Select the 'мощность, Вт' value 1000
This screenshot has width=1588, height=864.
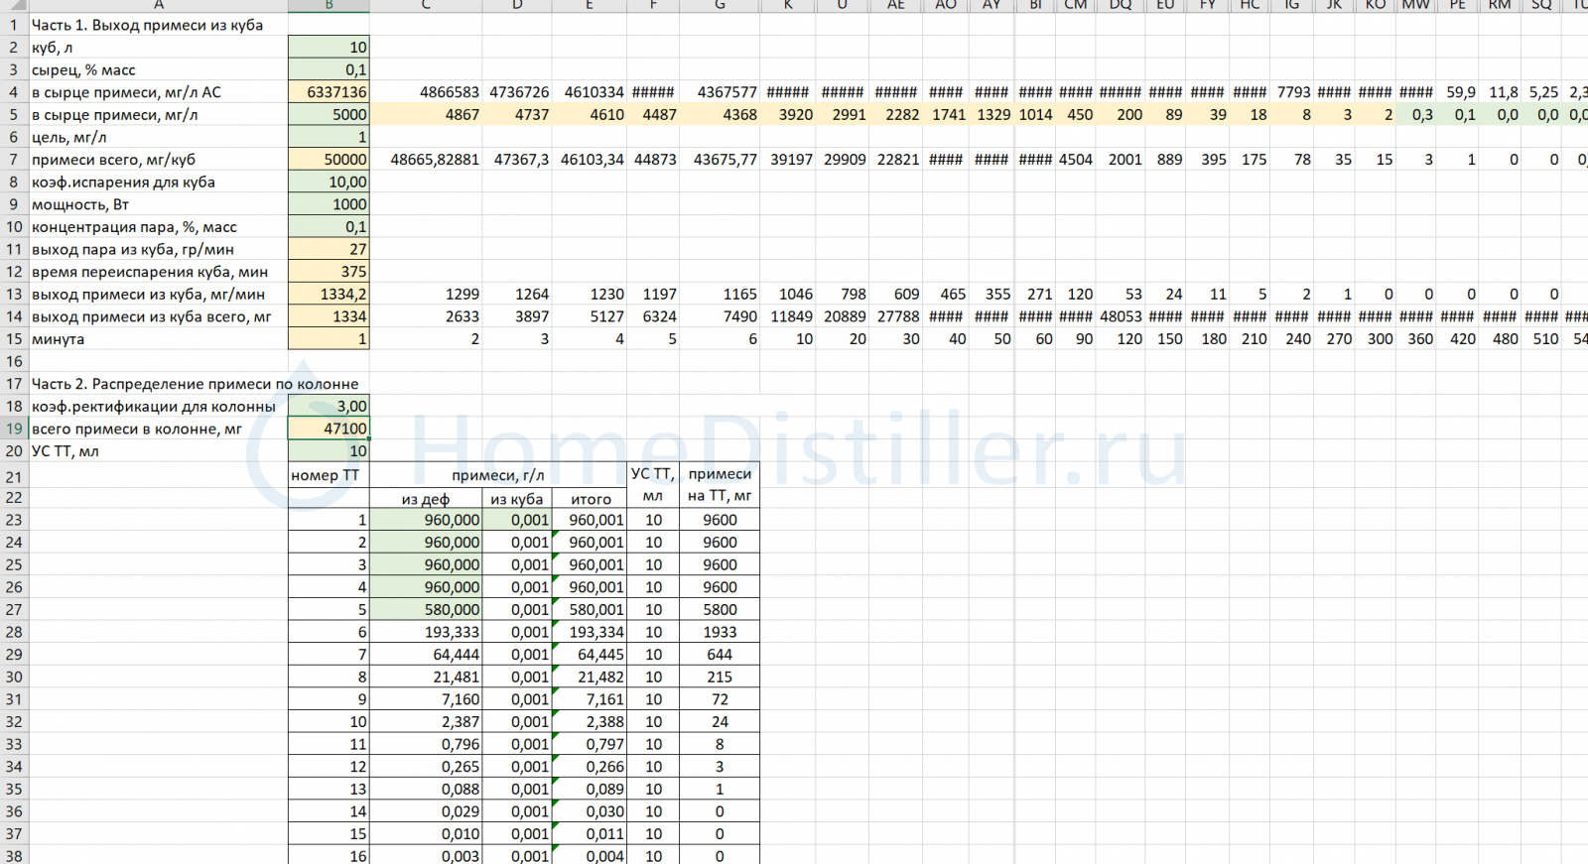click(329, 204)
